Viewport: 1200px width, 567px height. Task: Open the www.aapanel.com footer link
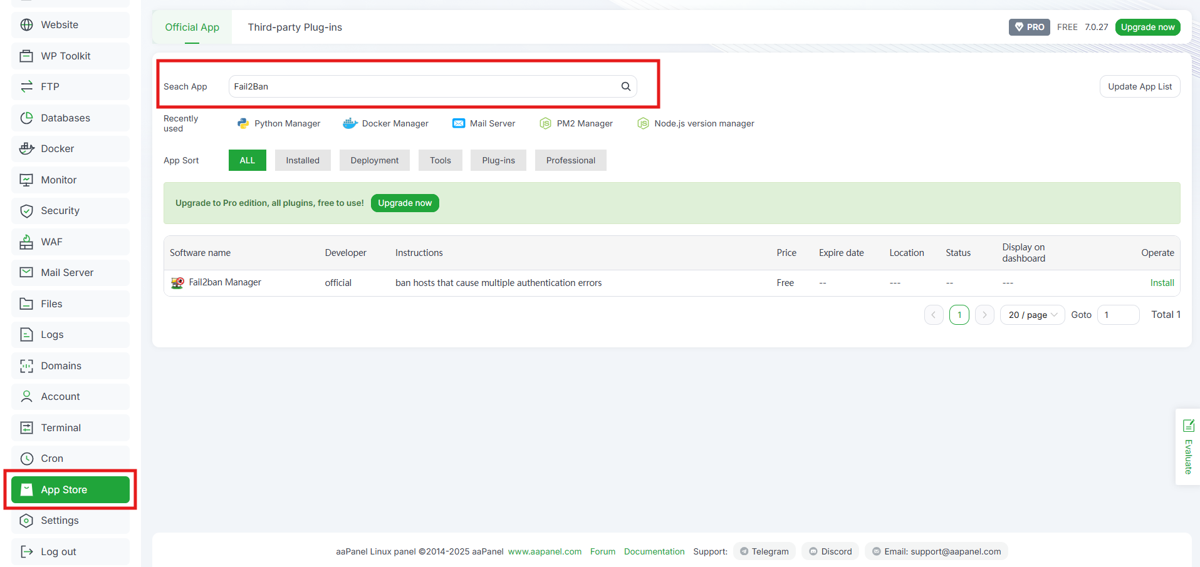pyautogui.click(x=545, y=551)
